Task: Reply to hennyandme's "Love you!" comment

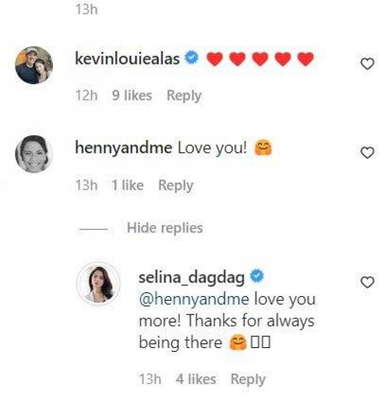Action: click(x=176, y=185)
